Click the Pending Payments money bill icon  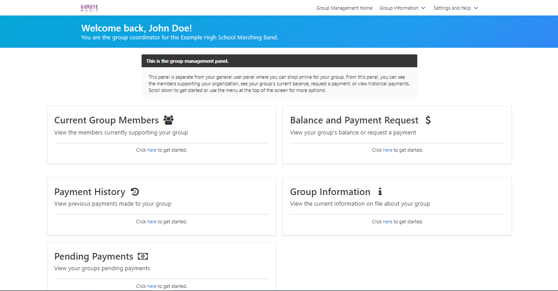point(142,257)
